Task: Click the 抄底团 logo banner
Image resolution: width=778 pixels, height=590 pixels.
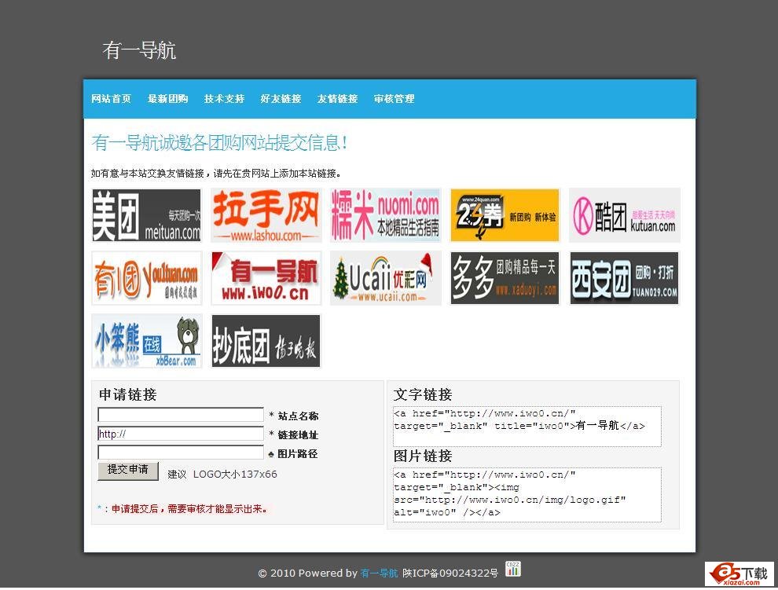Action: click(x=266, y=341)
